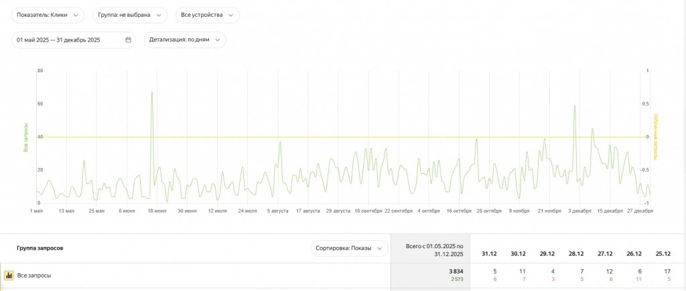Open the 'Показатель: Клики' dropdown
Viewport: 686px width, 291px height.
pyautogui.click(x=48, y=15)
